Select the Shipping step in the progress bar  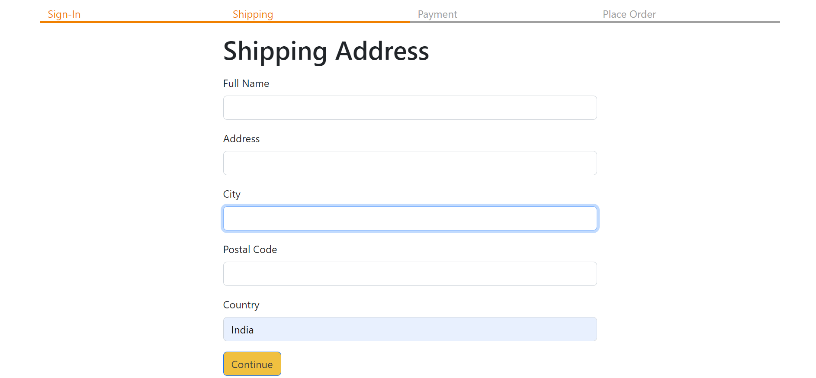(253, 14)
